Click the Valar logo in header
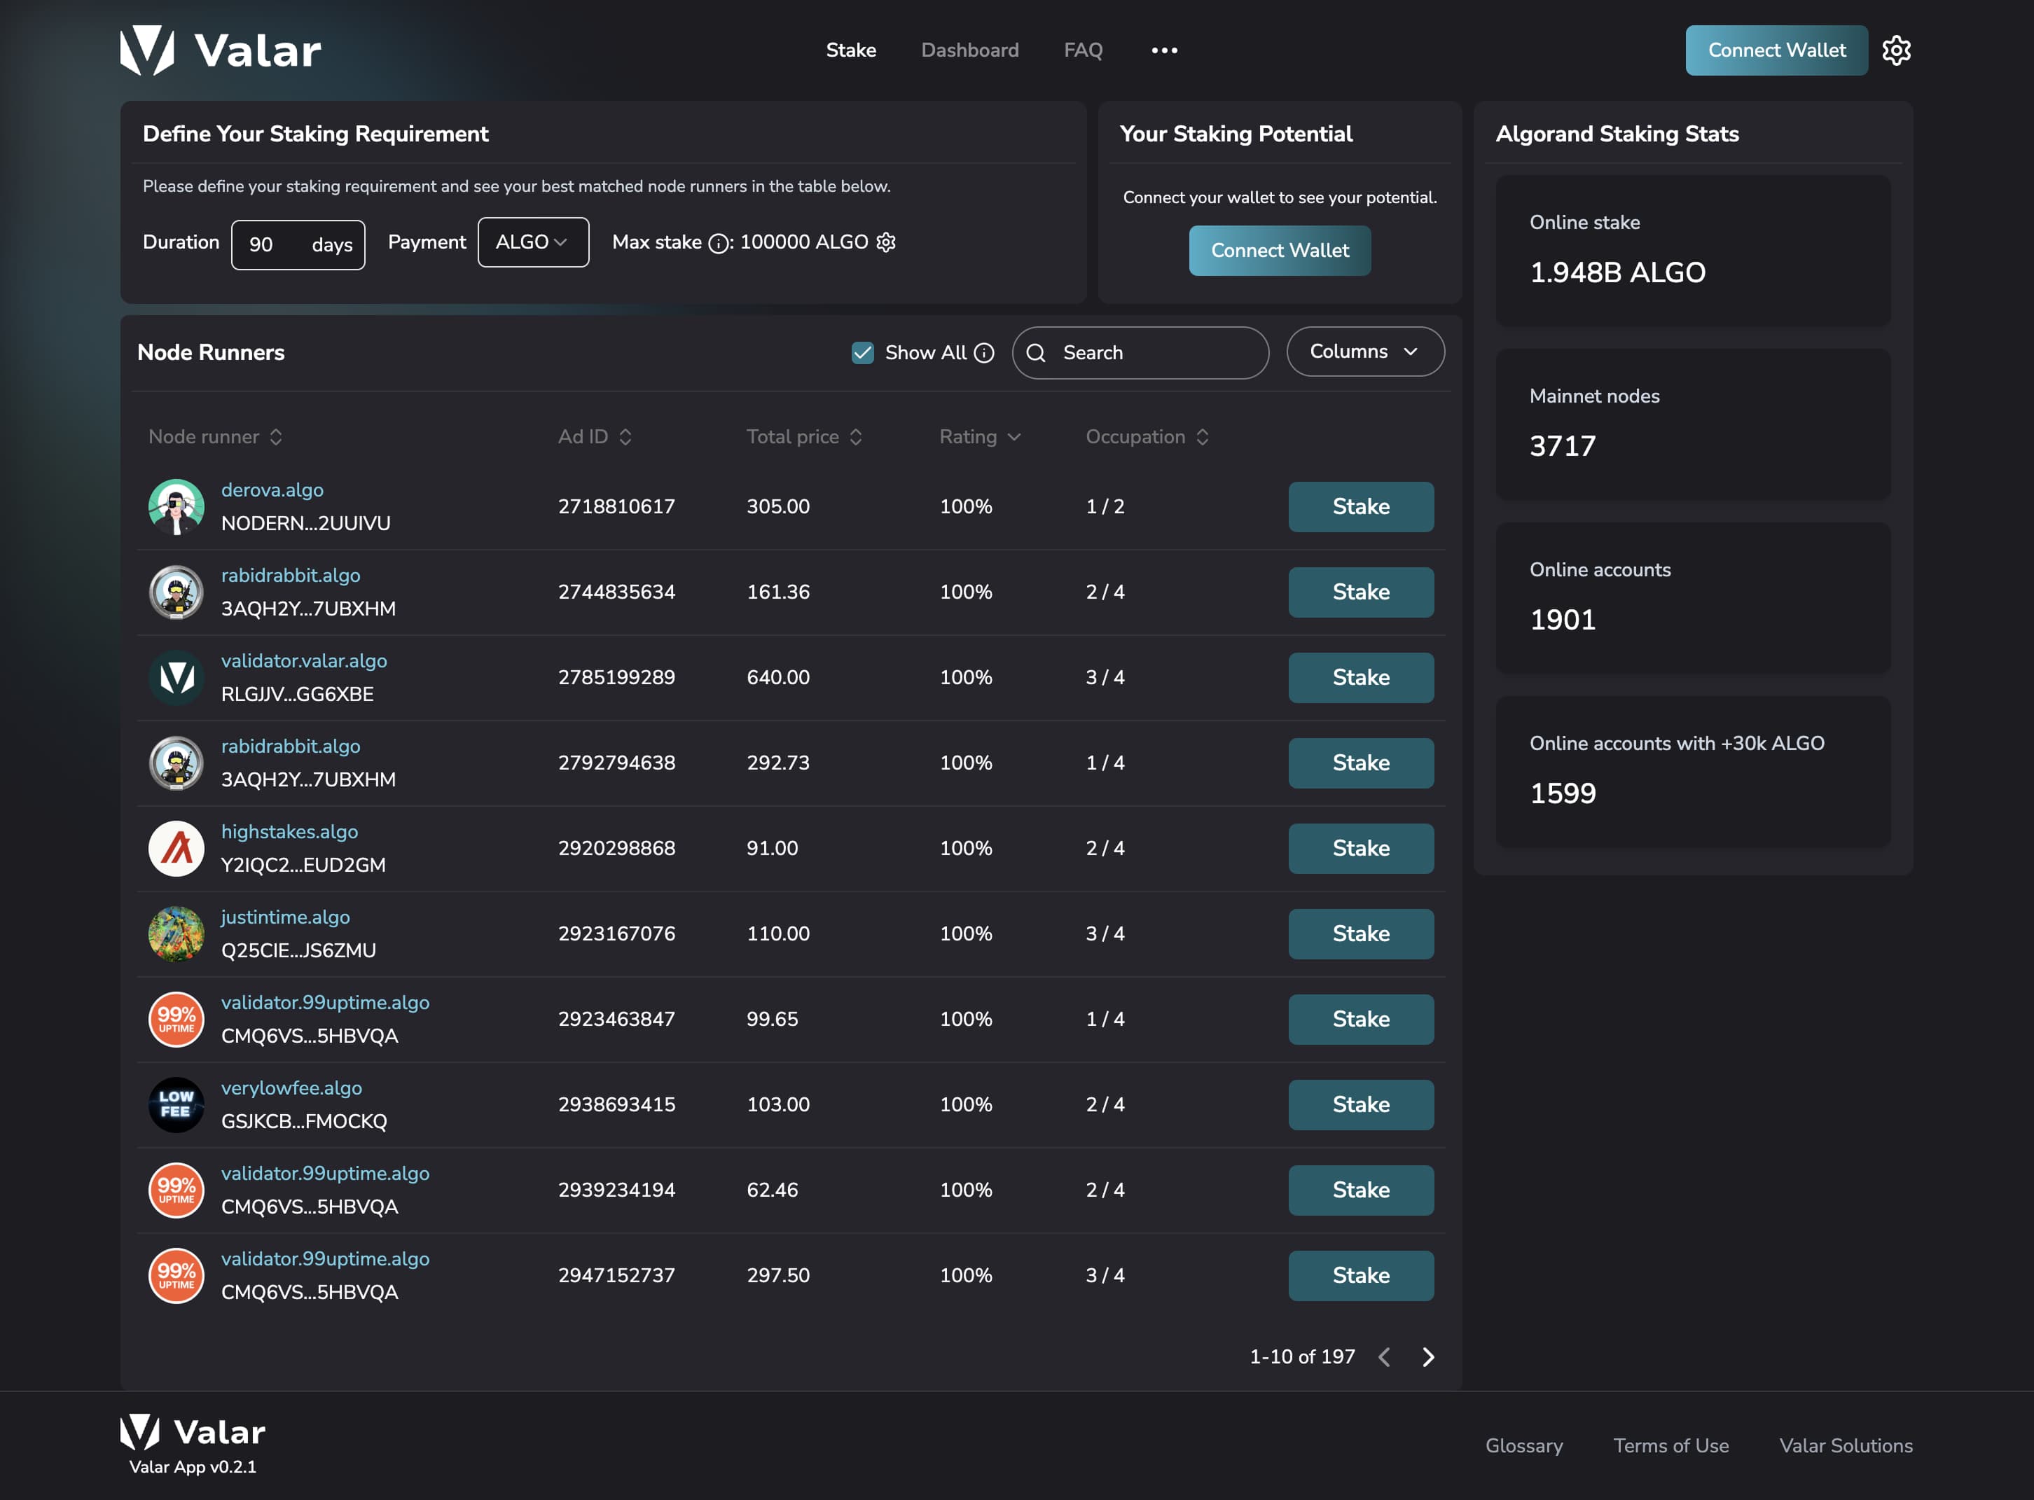Screen dimensions: 2034x1500 pyautogui.click(x=221, y=51)
